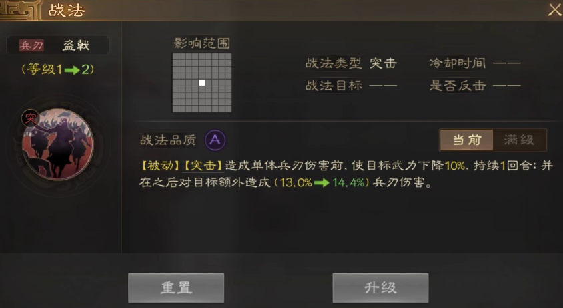
Task: Click green arrow in level 1→2 text
Action: [x=72, y=69]
